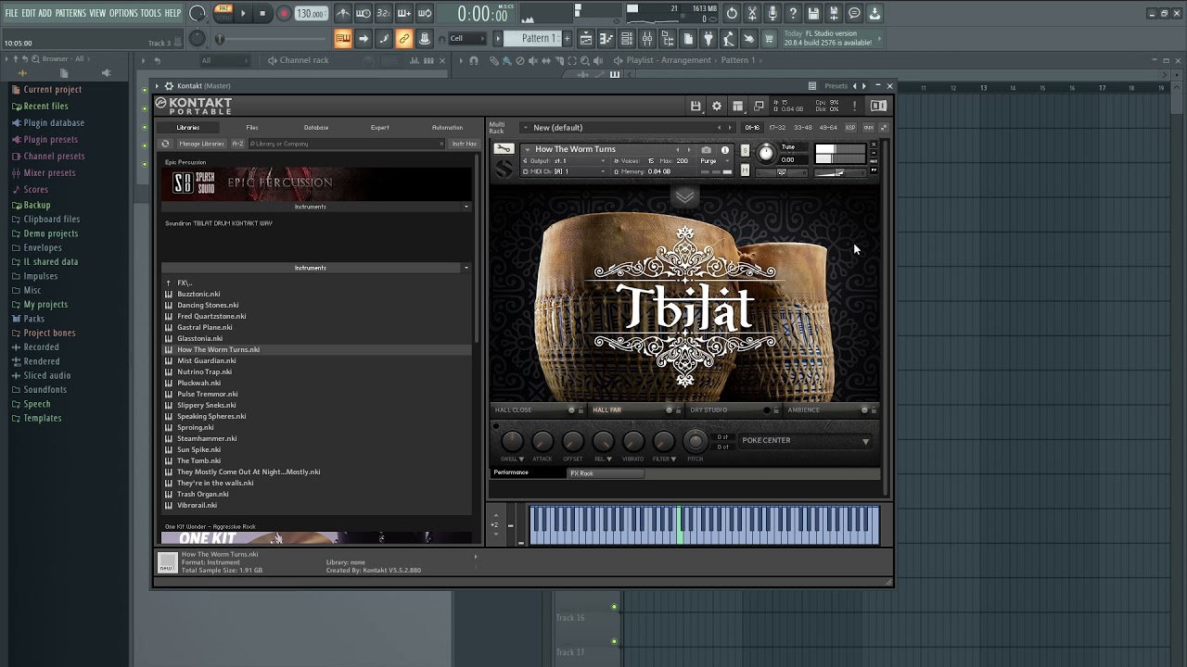Open SWELL dropdown arrow
The height and width of the screenshot is (667, 1187).
pyautogui.click(x=521, y=459)
